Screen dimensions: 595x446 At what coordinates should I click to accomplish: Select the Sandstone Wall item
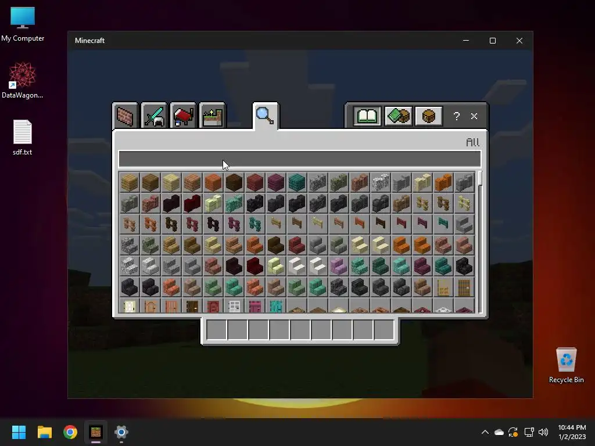click(422, 182)
